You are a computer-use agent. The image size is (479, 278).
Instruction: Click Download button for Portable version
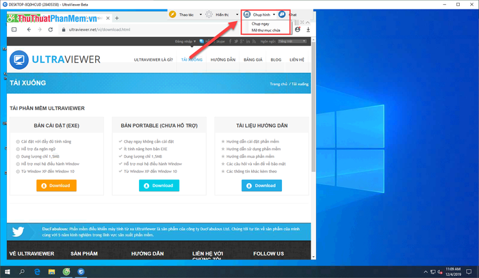click(x=159, y=185)
